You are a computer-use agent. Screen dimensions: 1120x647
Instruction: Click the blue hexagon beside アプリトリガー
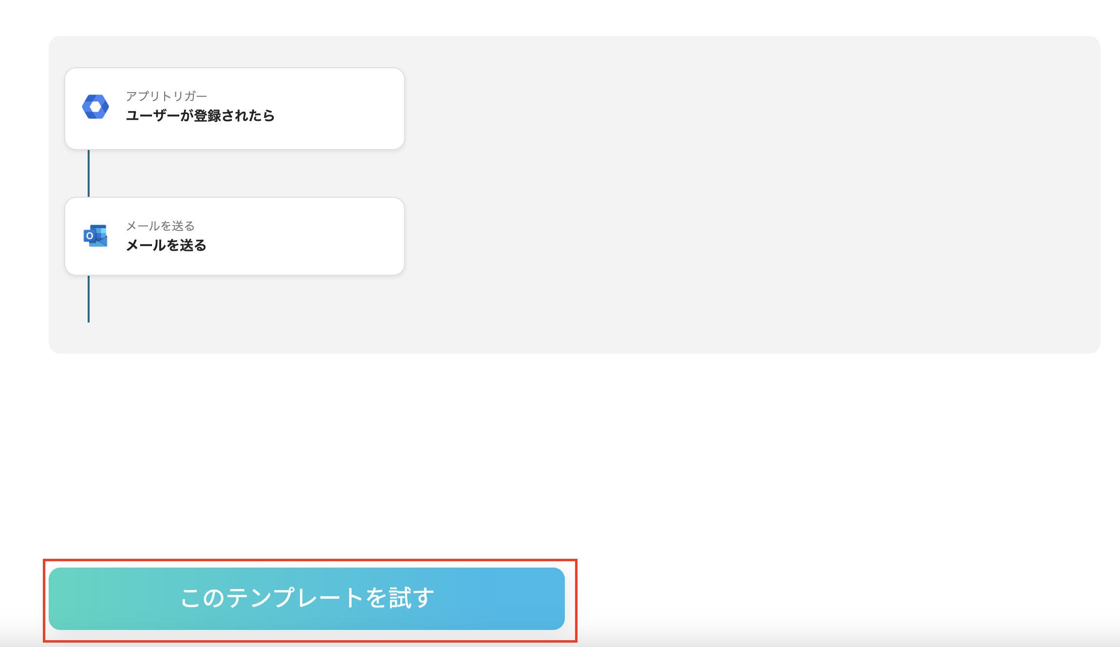[x=96, y=107]
